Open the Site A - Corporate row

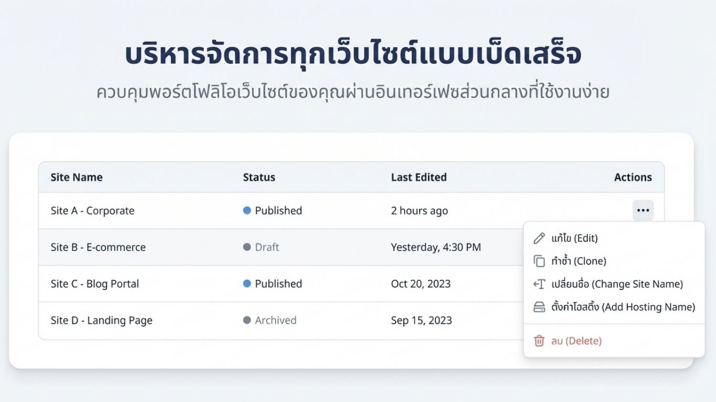pyautogui.click(x=93, y=211)
